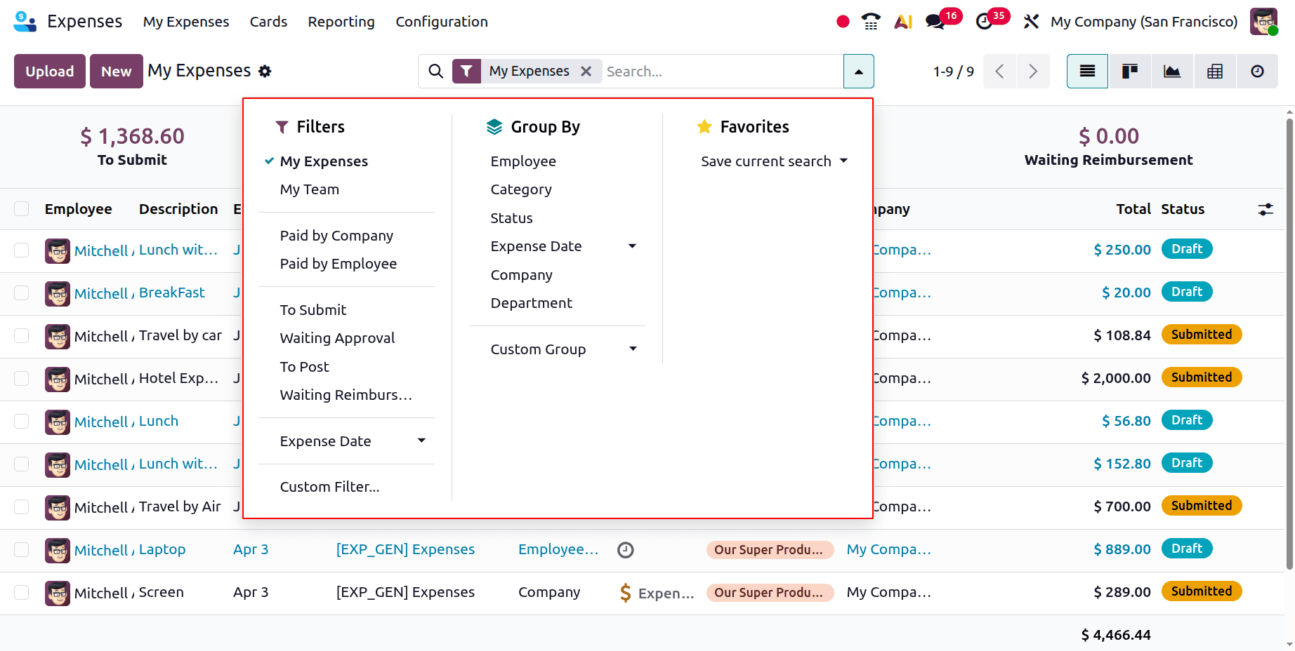Image resolution: width=1295 pixels, height=651 pixels.
Task: Select the Laptop expense row checkbox
Action: pos(22,550)
